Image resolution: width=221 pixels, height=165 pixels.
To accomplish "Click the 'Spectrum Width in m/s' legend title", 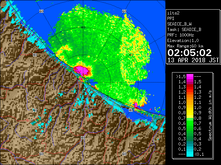I will click(x=210, y=115).
